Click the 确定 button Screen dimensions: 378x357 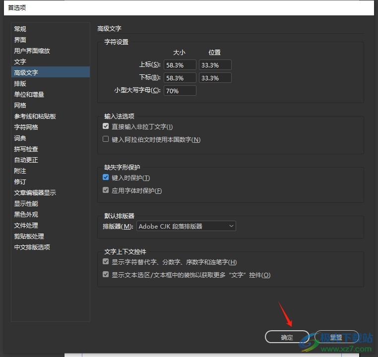click(x=287, y=337)
